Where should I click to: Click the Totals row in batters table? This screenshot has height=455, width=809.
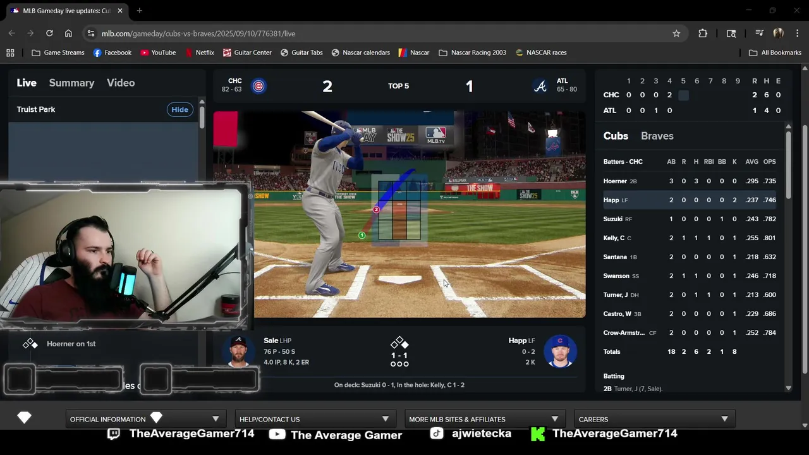689,351
